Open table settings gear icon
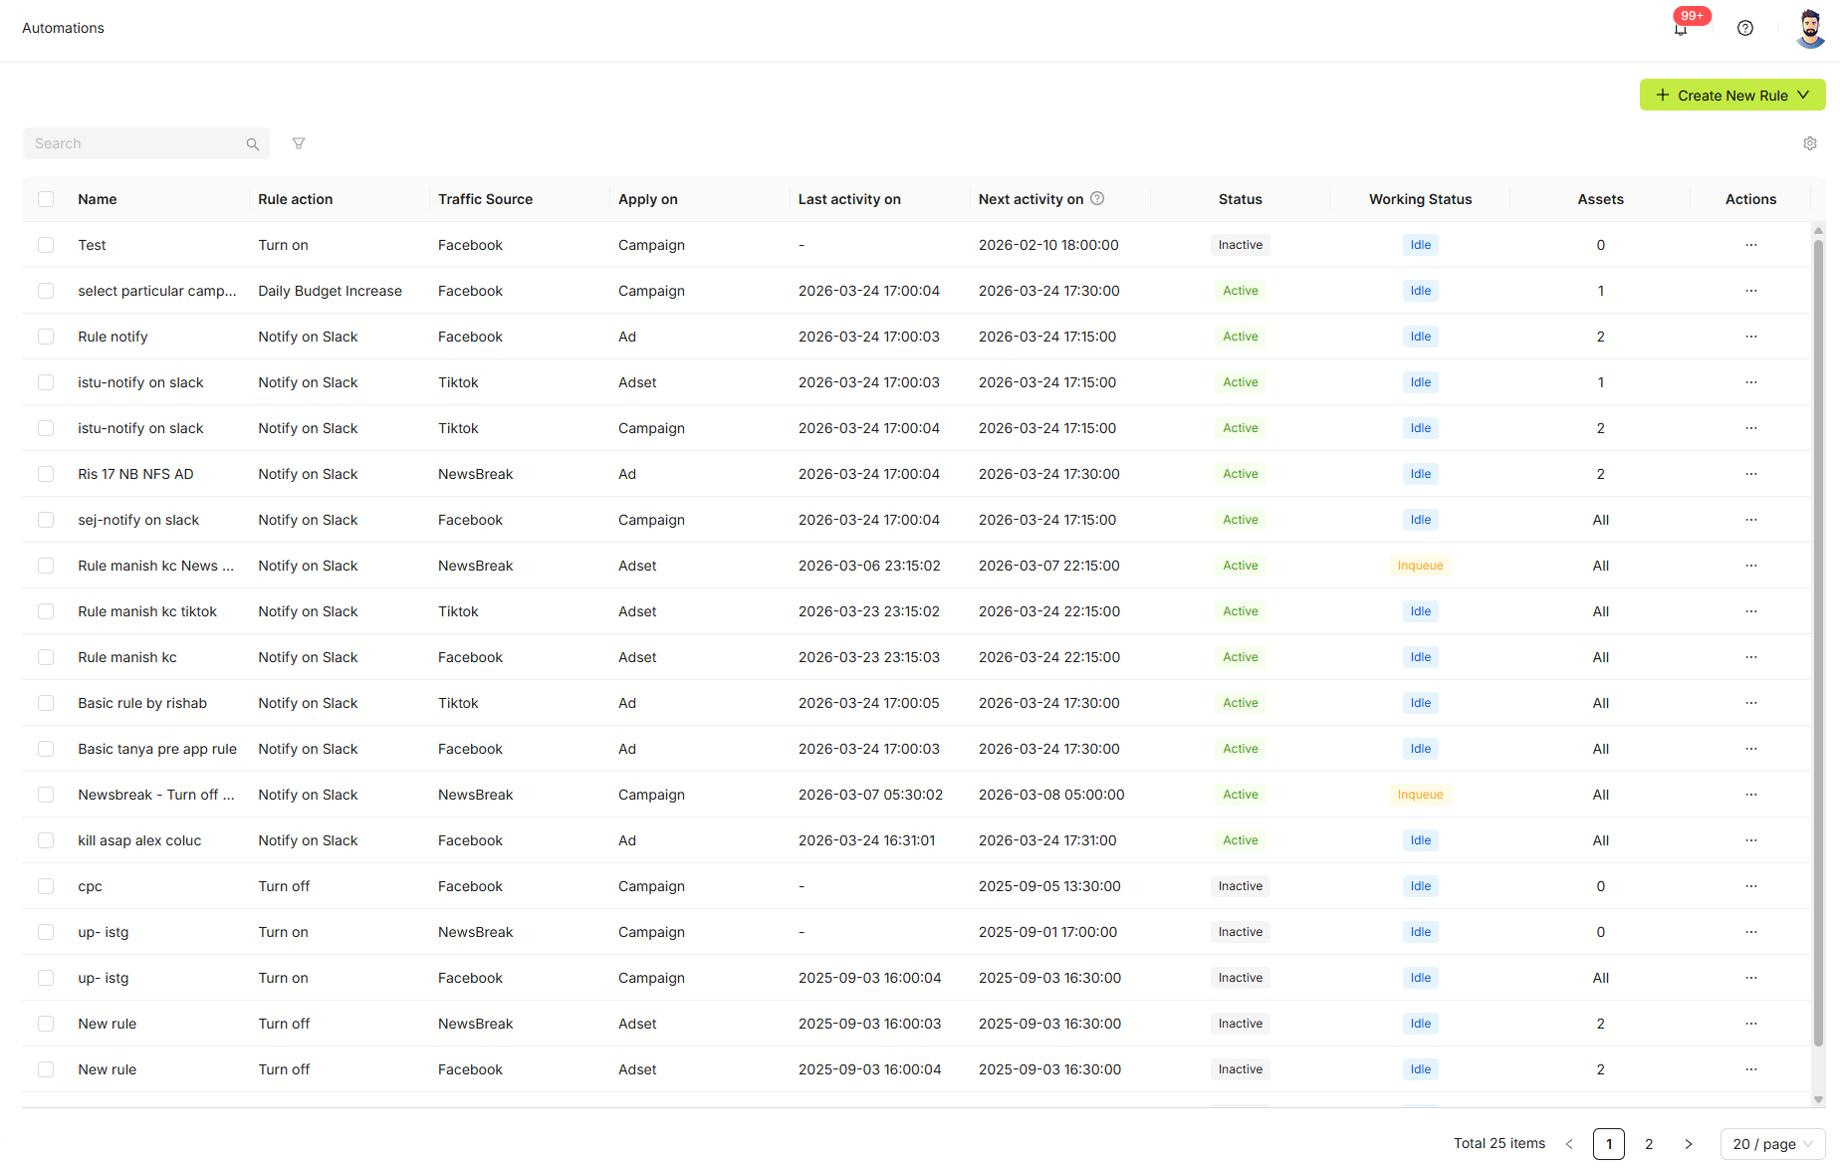Image resolution: width=1840 pixels, height=1168 pixels. tap(1809, 143)
